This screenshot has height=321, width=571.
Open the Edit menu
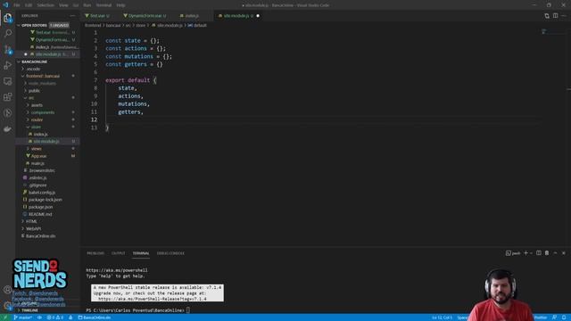click(x=29, y=5)
